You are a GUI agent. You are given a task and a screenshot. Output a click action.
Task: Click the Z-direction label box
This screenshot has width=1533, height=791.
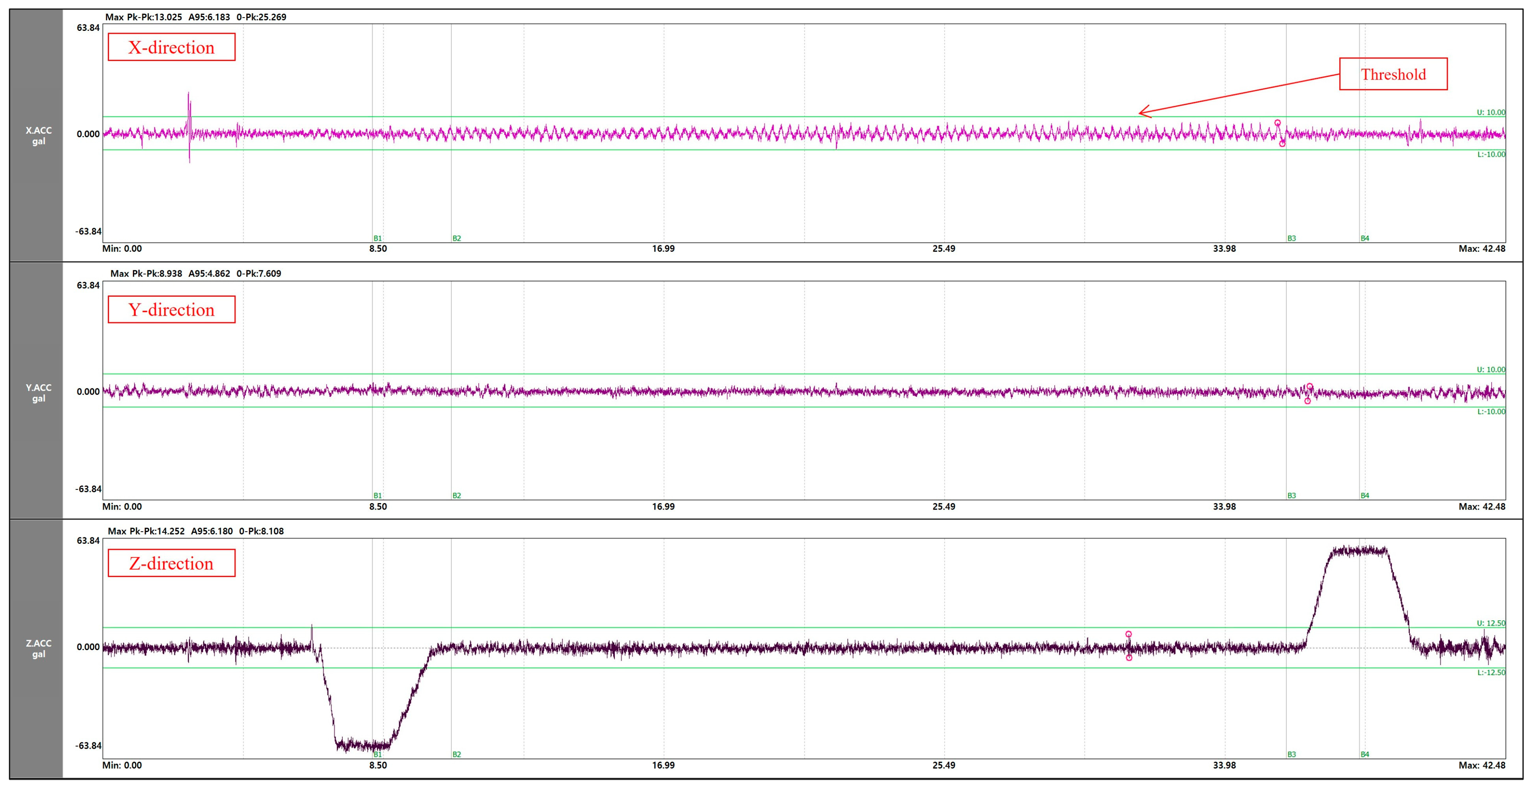(172, 562)
